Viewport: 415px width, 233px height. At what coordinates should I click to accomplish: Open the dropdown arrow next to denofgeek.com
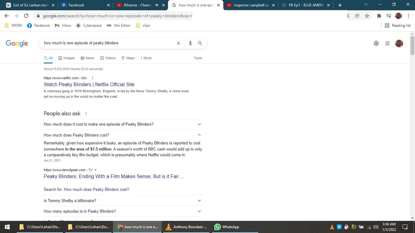pyautogui.click(x=95, y=170)
